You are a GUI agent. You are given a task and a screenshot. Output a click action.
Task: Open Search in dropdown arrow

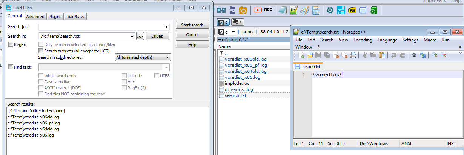pyautogui.click(x=132, y=37)
